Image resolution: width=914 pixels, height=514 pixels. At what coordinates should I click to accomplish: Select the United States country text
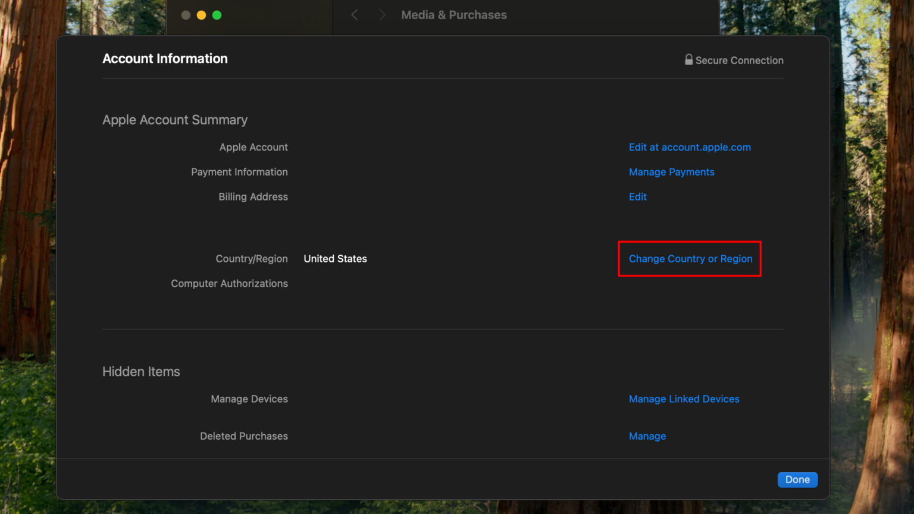(335, 259)
